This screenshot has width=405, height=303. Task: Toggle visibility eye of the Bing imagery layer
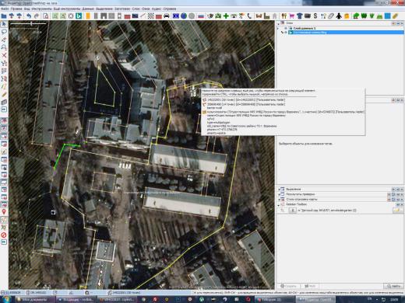pos(286,33)
